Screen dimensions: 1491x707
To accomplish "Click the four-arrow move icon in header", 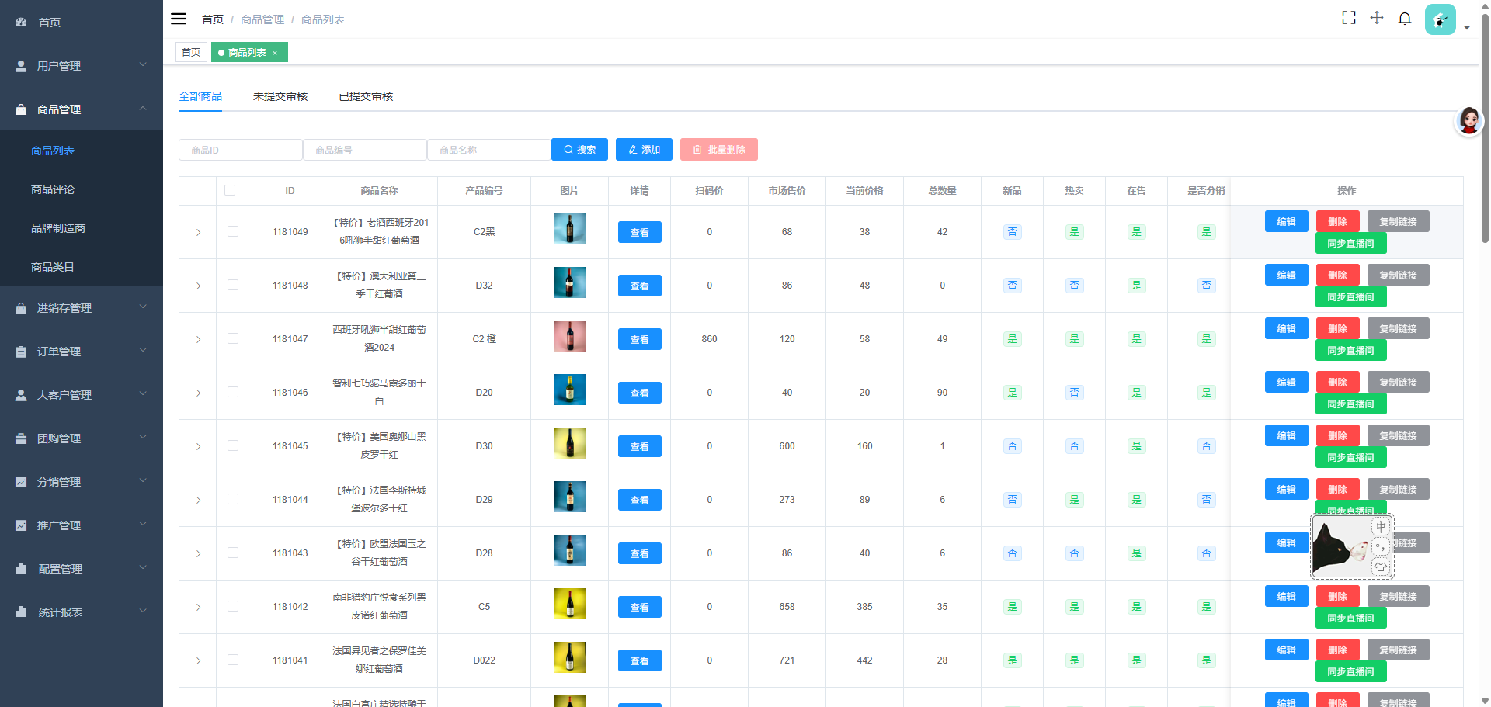I will tap(1377, 18).
